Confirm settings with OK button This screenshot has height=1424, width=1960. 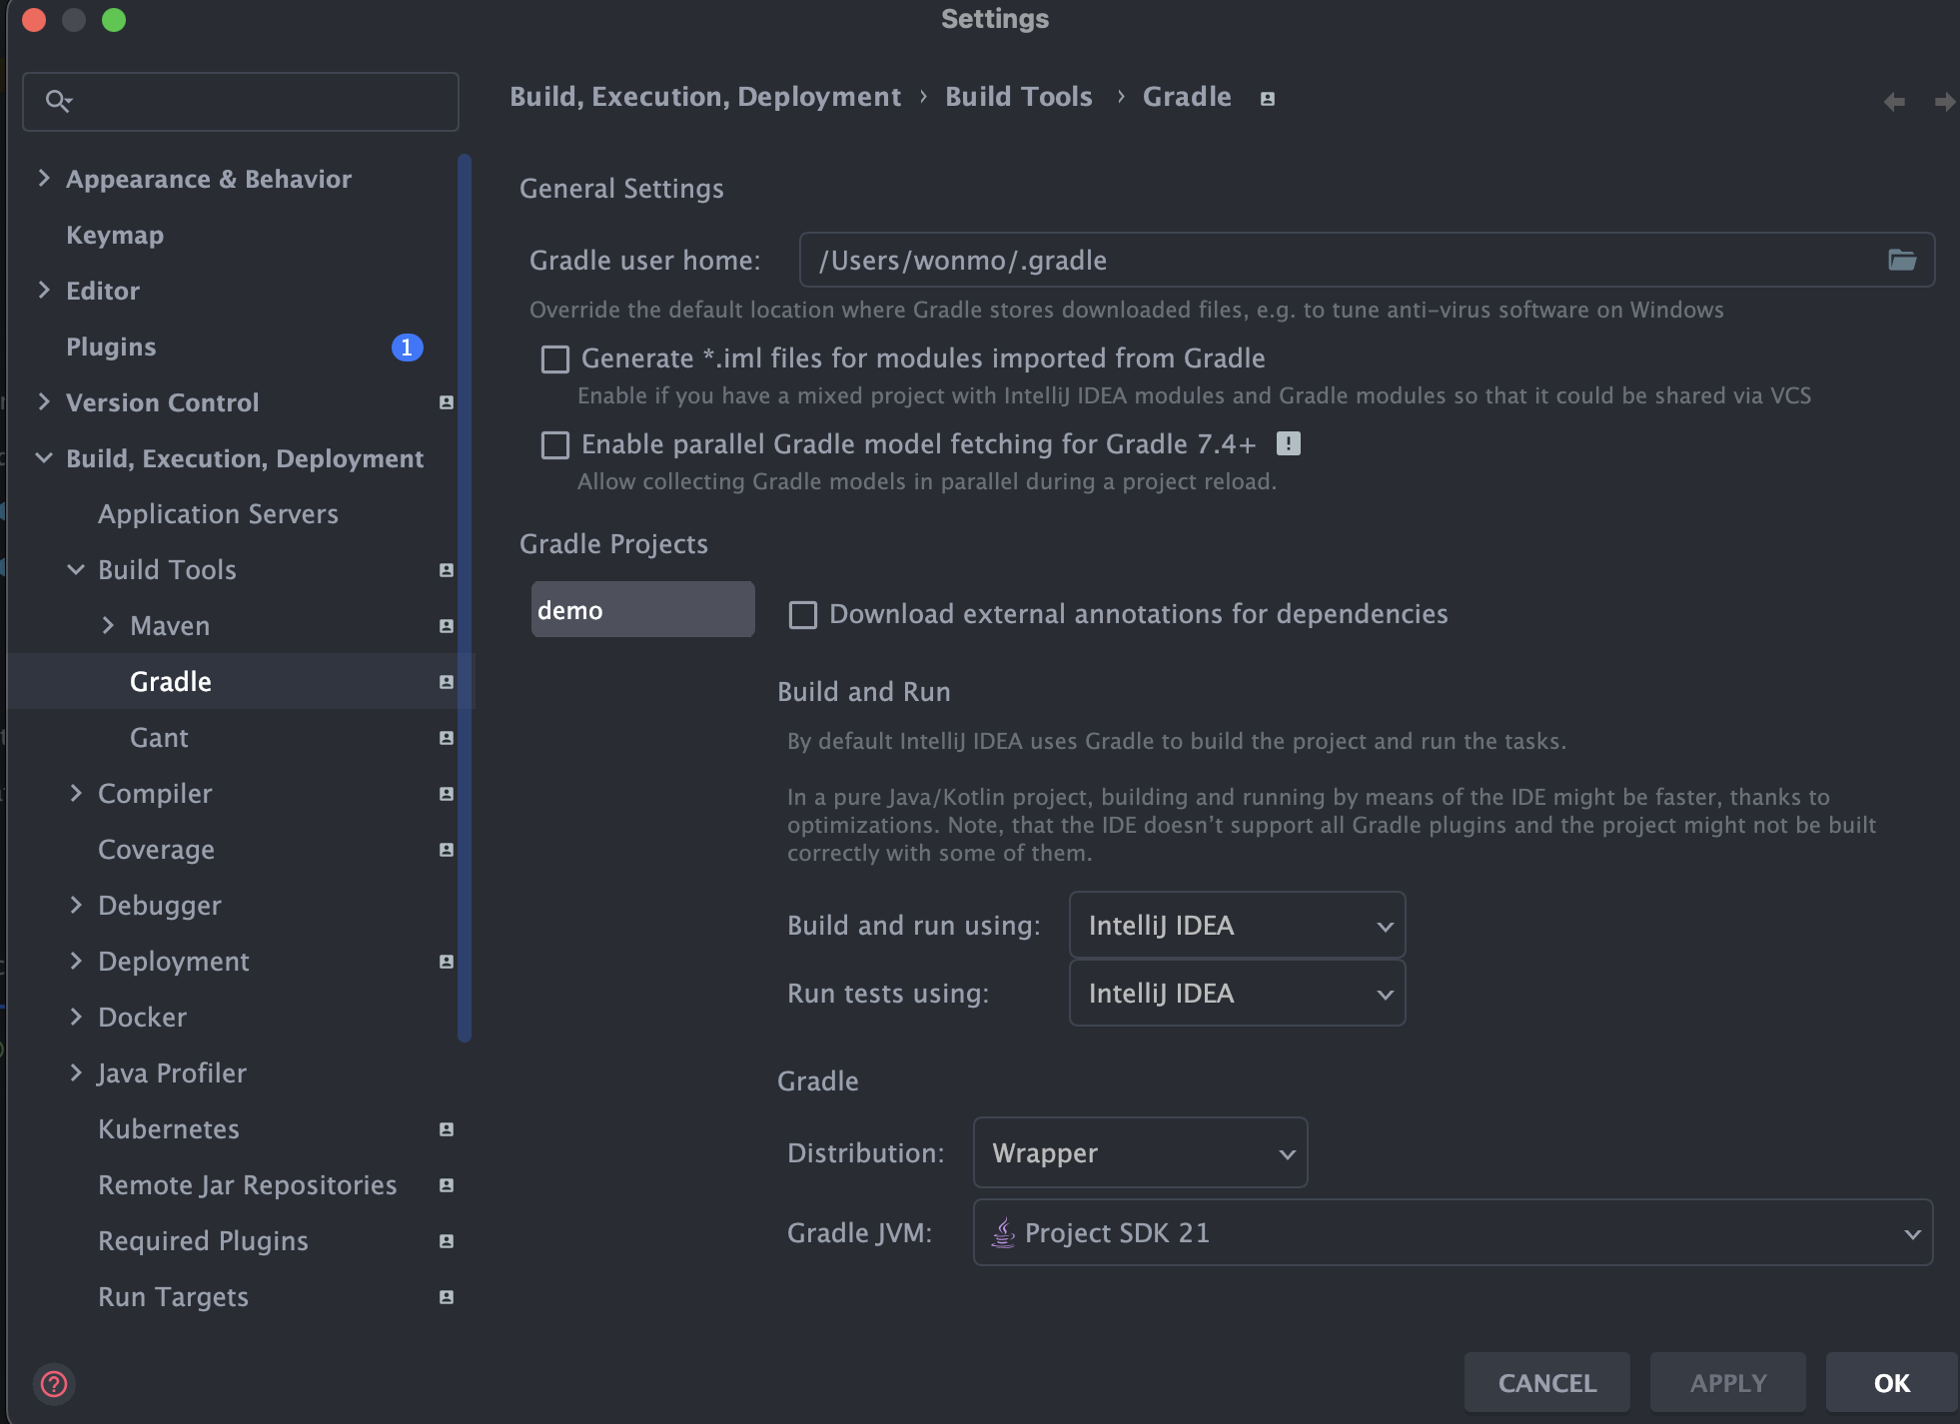point(1892,1383)
